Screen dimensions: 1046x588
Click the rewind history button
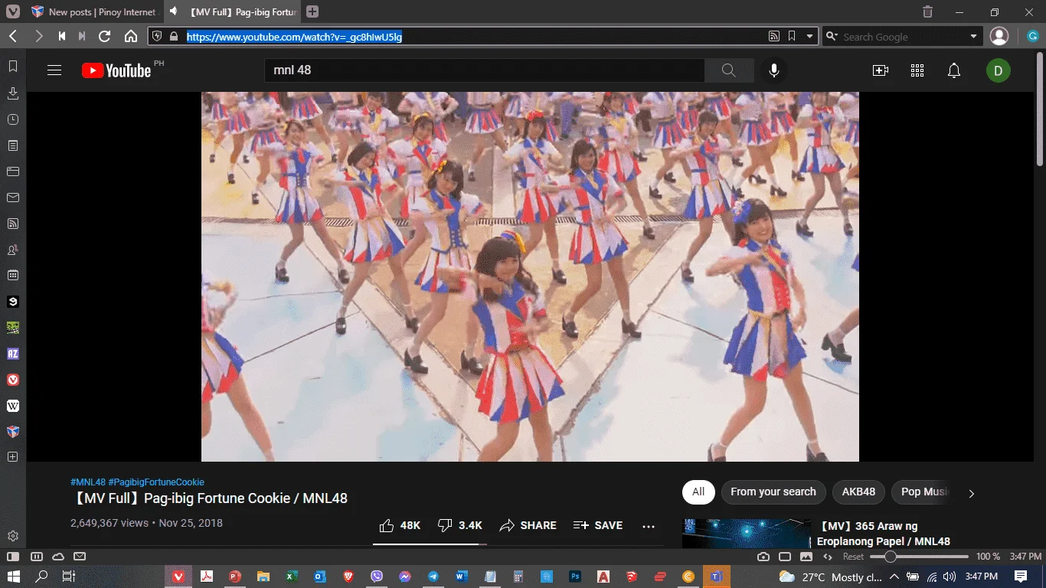tap(61, 36)
